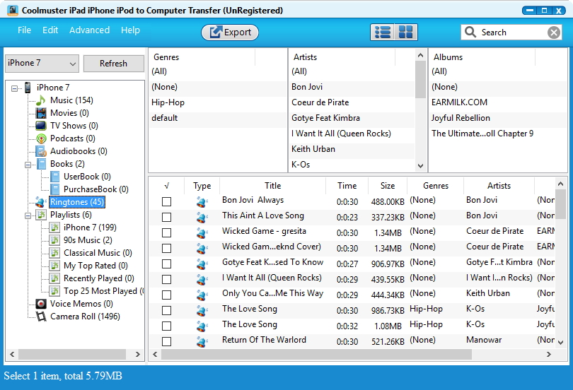
Task: Click the Books icon in sidebar
Action: tap(42, 164)
